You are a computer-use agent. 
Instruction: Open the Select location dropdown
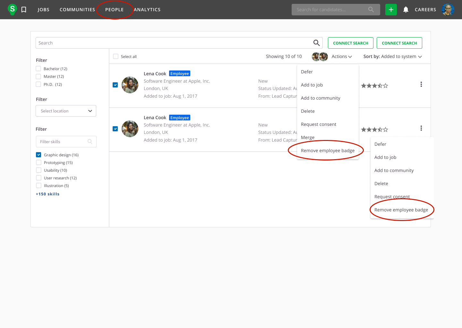(x=66, y=111)
